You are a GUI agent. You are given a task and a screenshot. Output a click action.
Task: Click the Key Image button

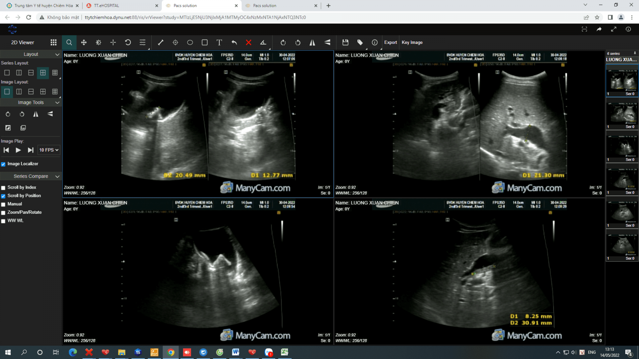click(x=412, y=42)
